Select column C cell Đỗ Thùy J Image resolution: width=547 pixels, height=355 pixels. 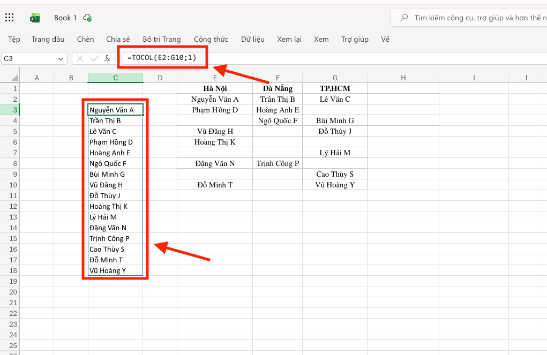click(x=116, y=195)
